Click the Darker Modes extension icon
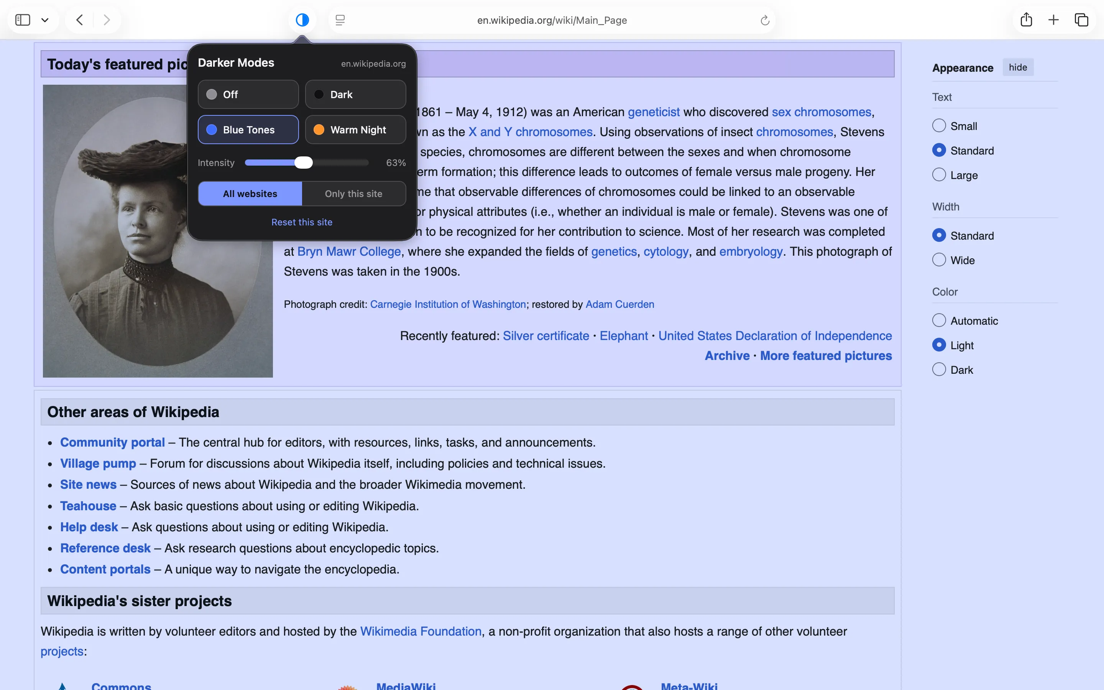Viewport: 1104px width, 690px height. 302,20
